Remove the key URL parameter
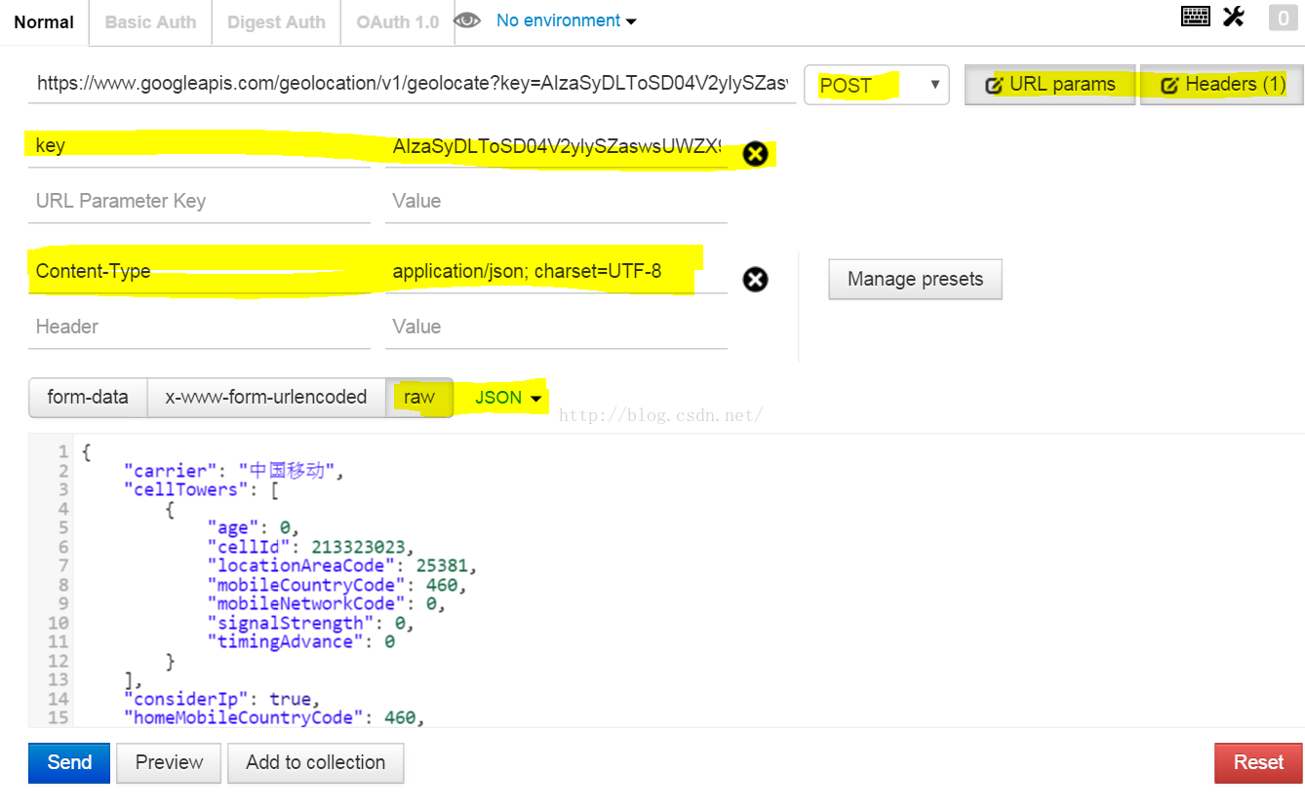The height and width of the screenshot is (810, 1305). coord(755,154)
